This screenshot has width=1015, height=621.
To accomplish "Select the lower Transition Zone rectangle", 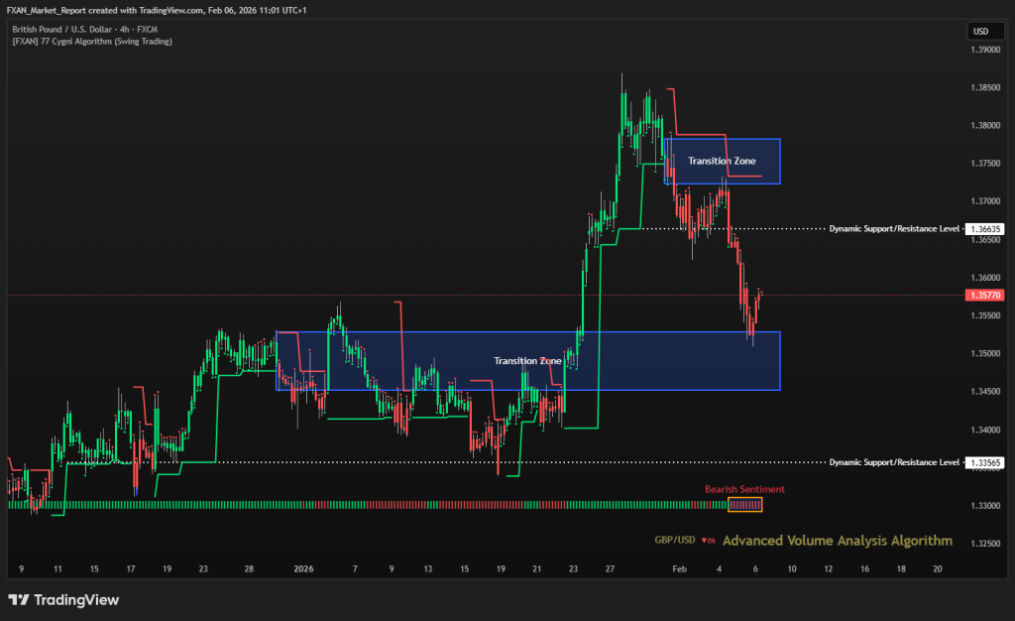I will (527, 361).
